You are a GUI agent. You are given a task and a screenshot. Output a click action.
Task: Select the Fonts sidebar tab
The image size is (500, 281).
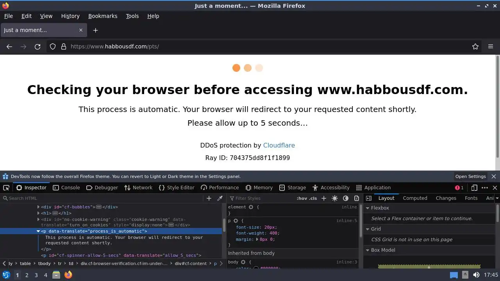[x=471, y=198]
